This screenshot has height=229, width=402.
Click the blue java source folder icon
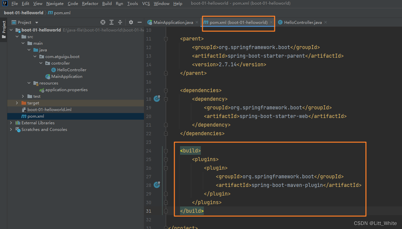[36, 50]
